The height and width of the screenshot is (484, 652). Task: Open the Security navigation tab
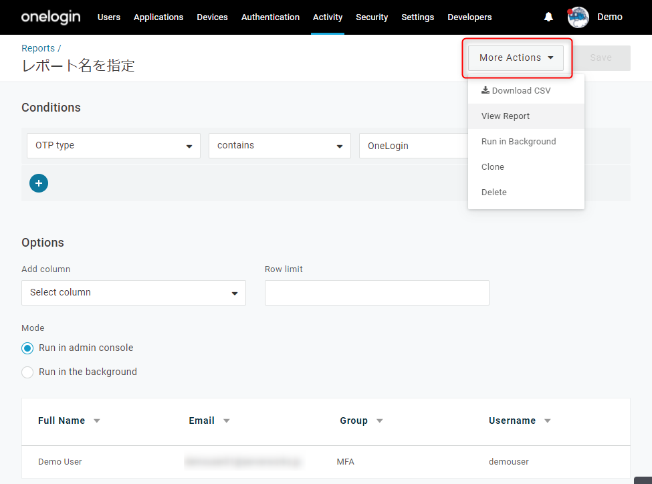click(x=372, y=17)
